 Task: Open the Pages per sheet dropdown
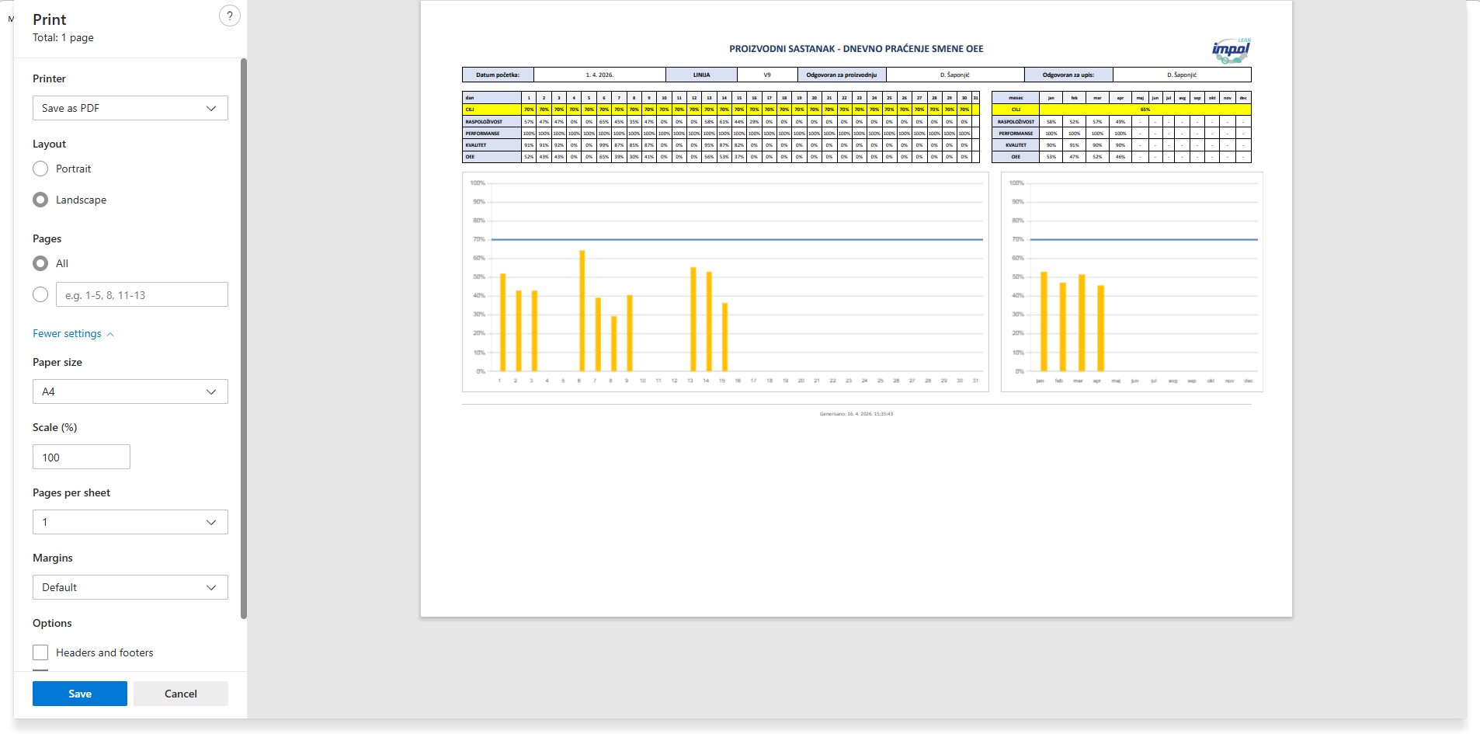click(x=130, y=522)
